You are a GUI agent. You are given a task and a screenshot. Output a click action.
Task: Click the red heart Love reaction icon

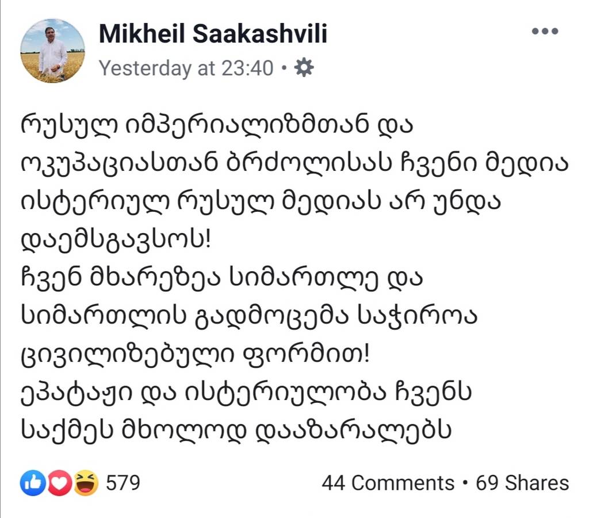coord(58,482)
